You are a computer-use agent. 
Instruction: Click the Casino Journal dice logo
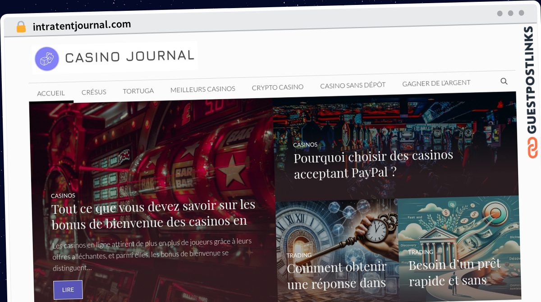[47, 59]
